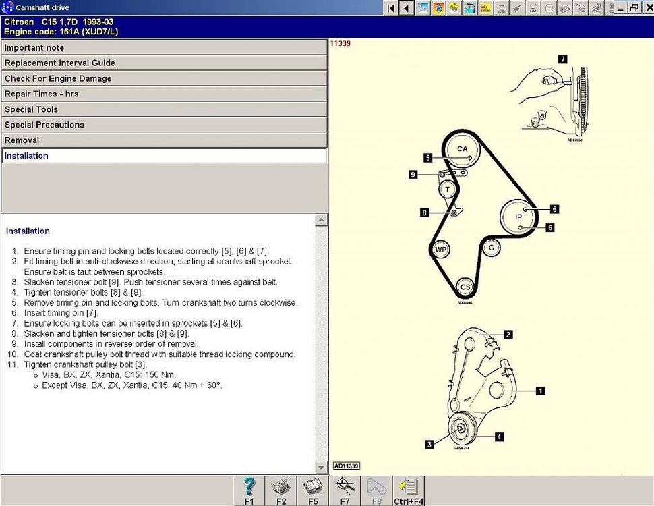
Task: Click the 'Citroen C15 1,7D 1993-03' header
Action: [59, 22]
